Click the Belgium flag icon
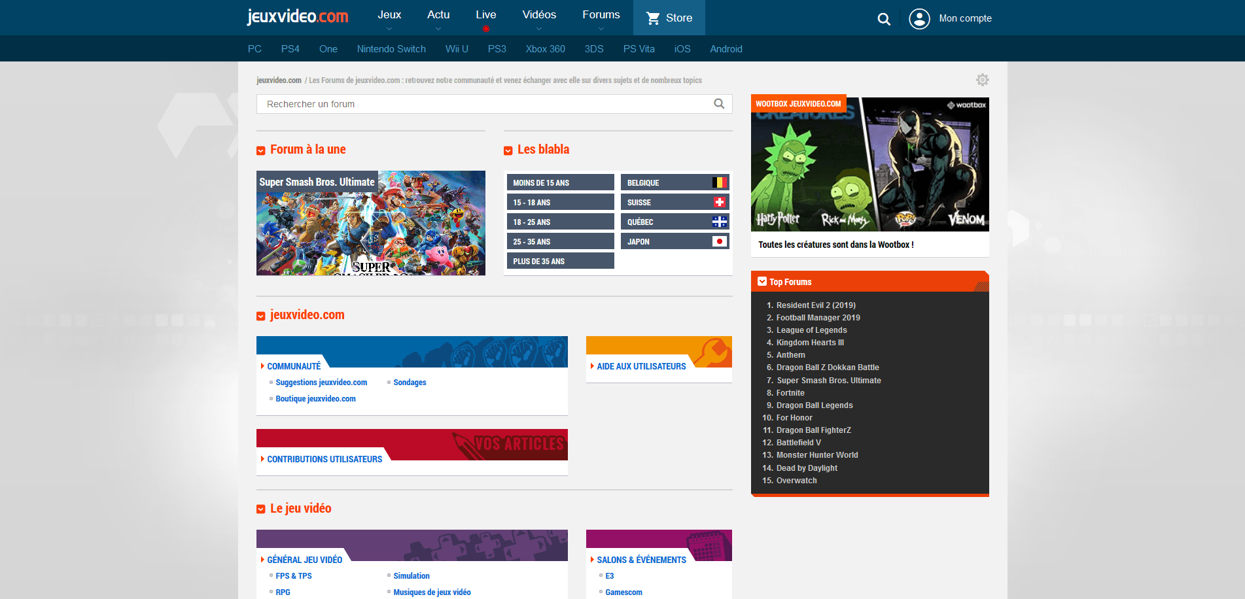Image resolution: width=1245 pixels, height=599 pixels. point(719,183)
